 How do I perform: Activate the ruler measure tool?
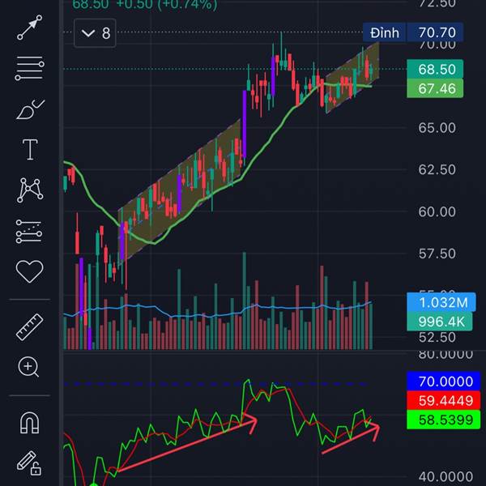pyautogui.click(x=29, y=327)
